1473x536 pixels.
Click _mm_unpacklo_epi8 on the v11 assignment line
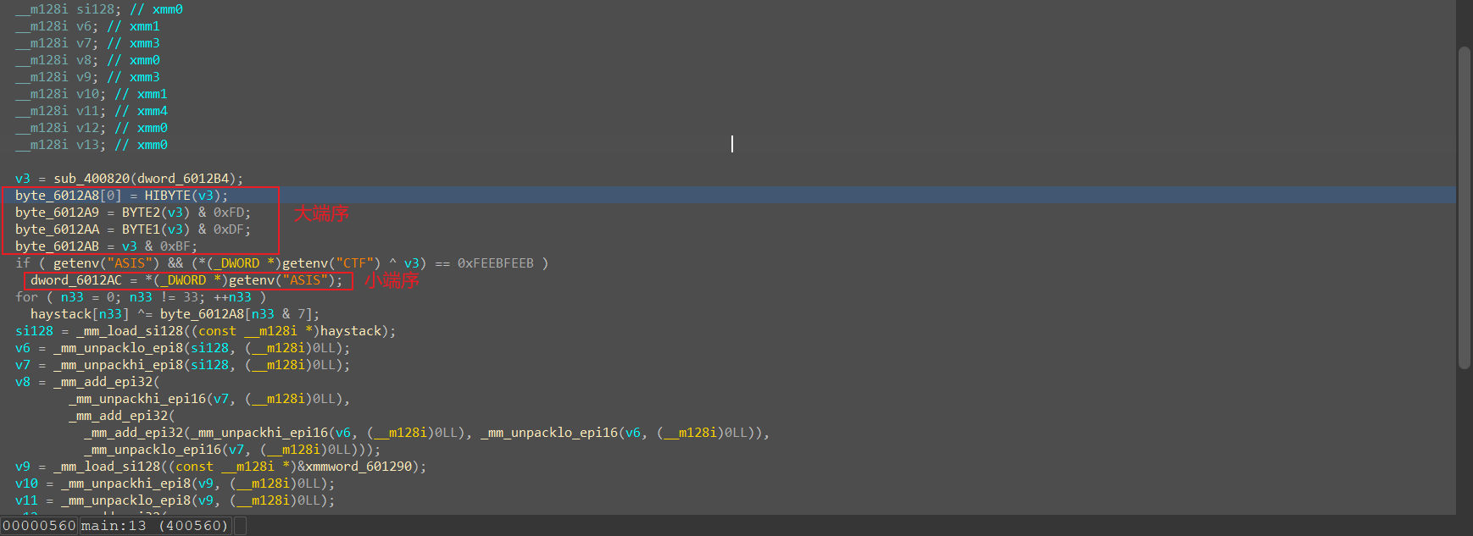point(125,500)
